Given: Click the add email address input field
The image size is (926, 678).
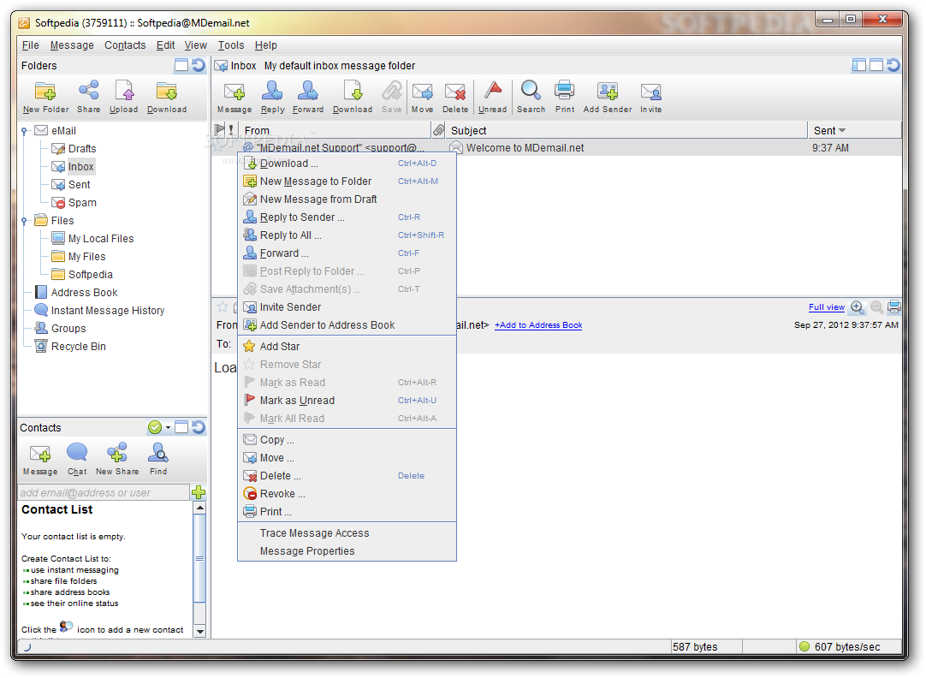Looking at the screenshot, I should pos(104,492).
